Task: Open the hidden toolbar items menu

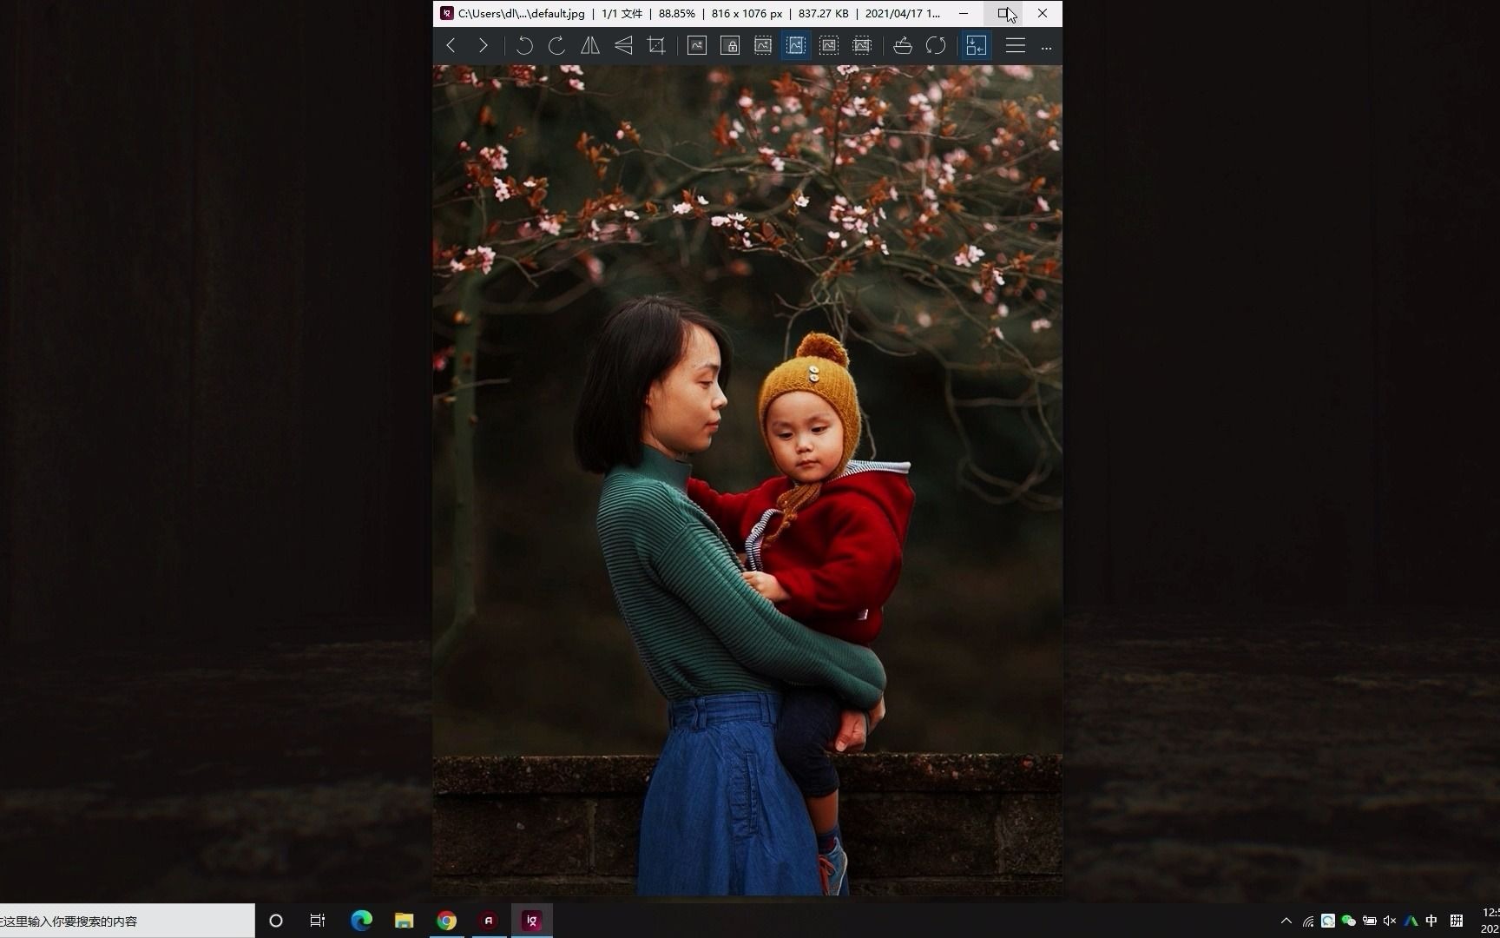Action: click(1046, 48)
